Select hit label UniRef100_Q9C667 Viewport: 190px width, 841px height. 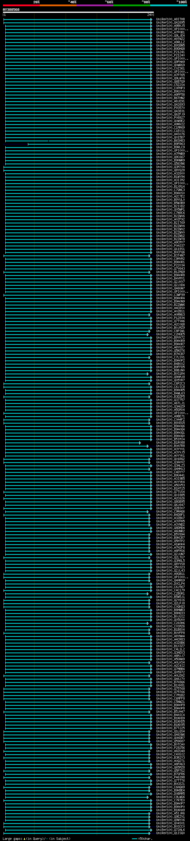pos(170,157)
